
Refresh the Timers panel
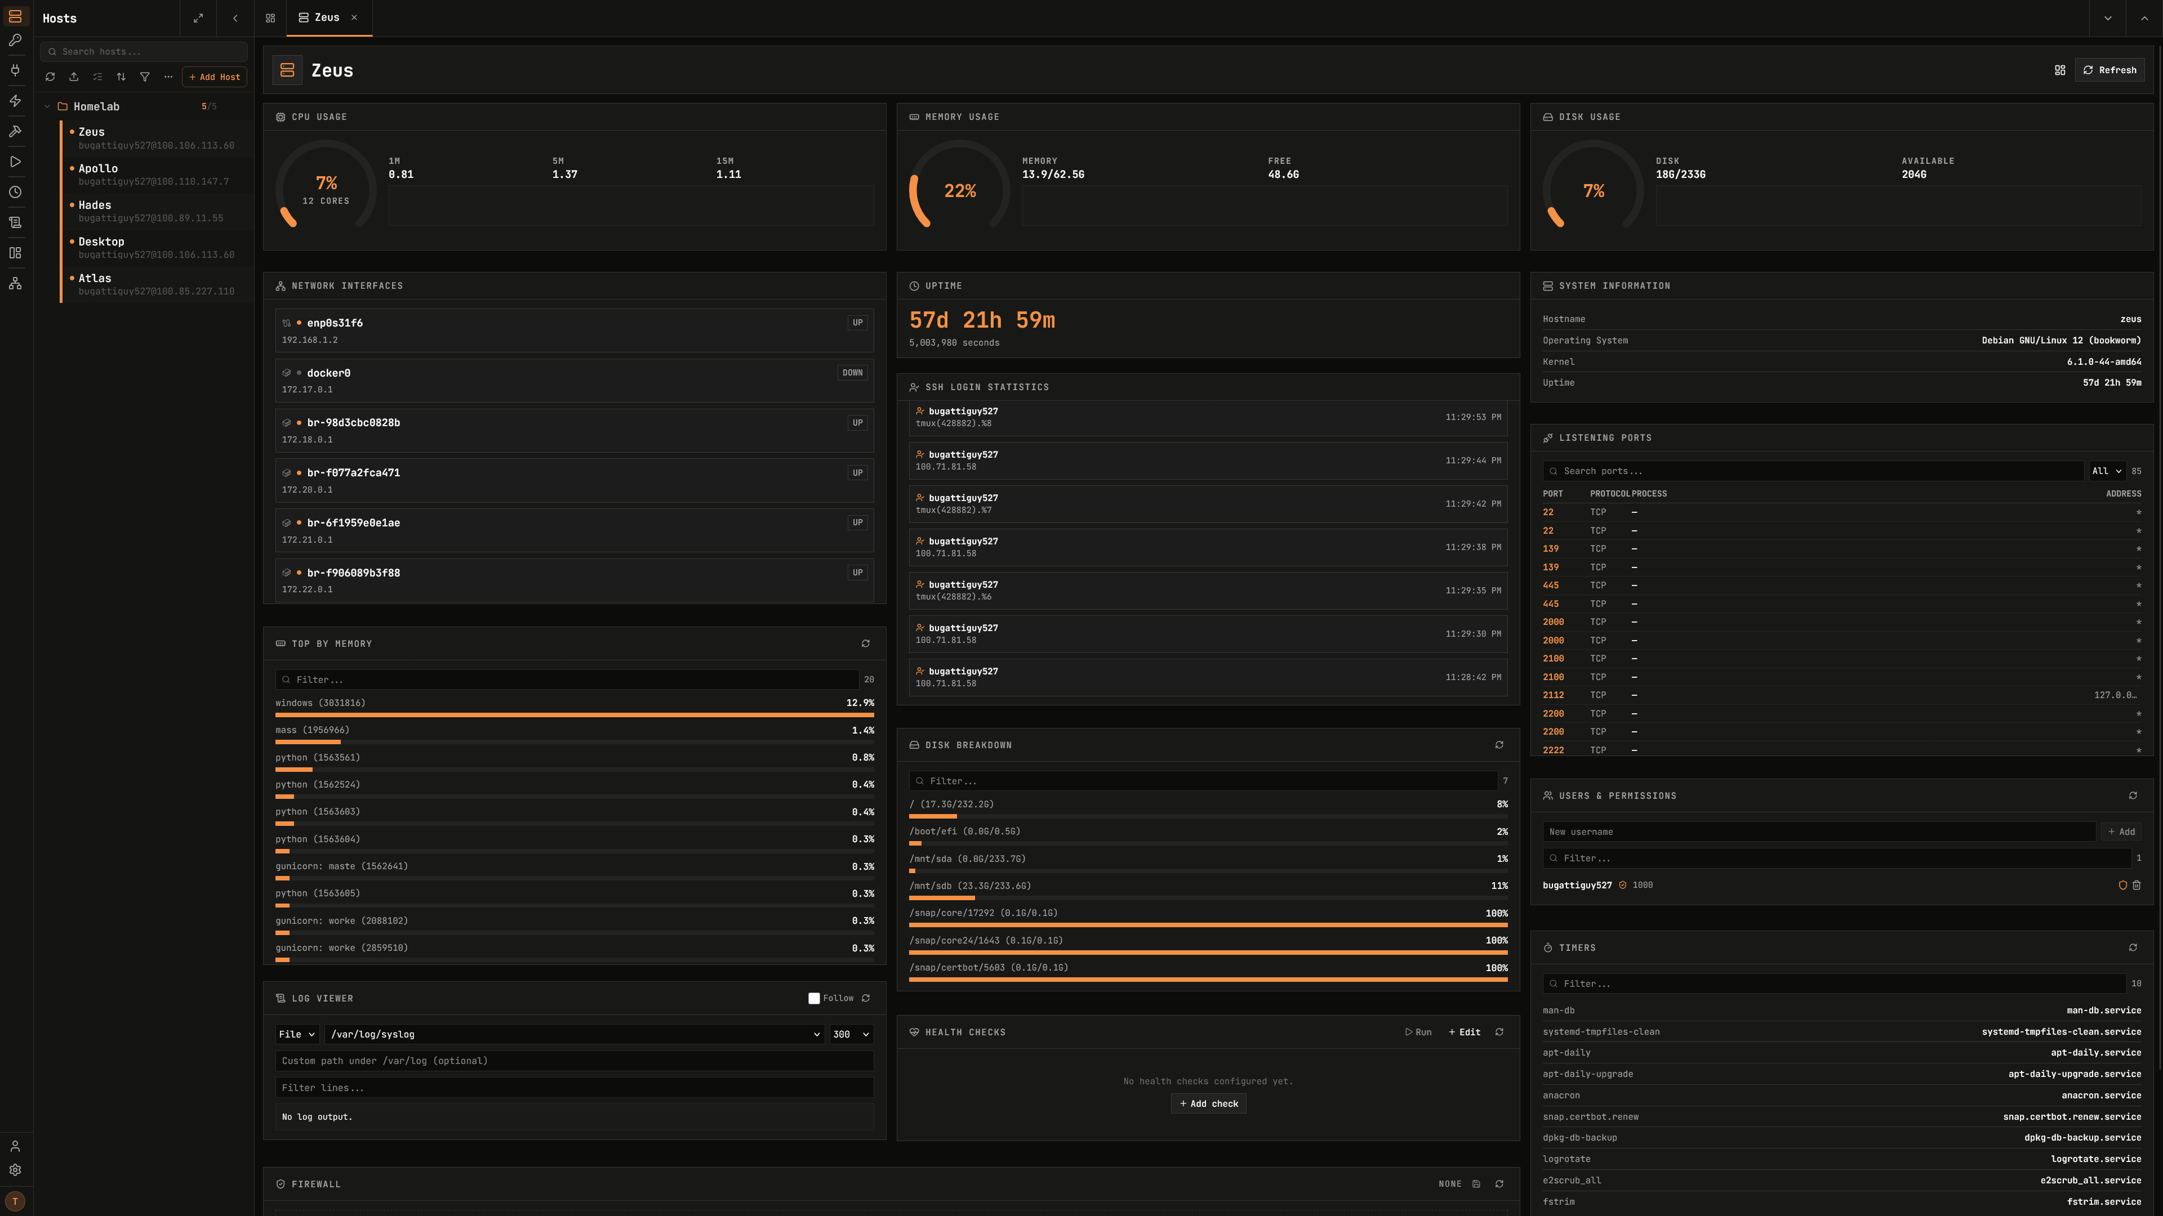tap(2133, 947)
